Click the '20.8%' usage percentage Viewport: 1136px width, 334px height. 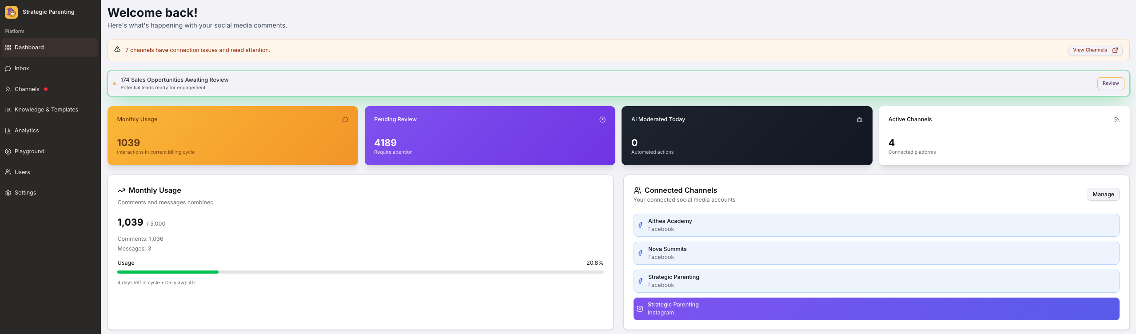pos(595,263)
